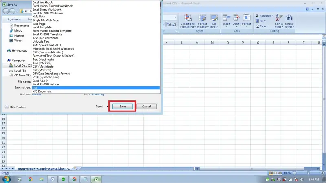Open the Number group dialog launcher

[x=176, y=31]
